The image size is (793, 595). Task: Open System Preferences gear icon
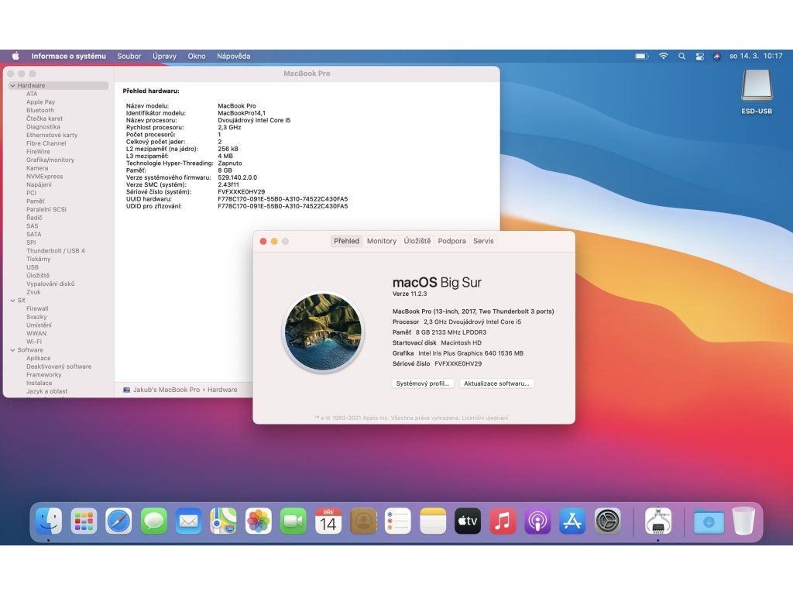[x=607, y=521]
